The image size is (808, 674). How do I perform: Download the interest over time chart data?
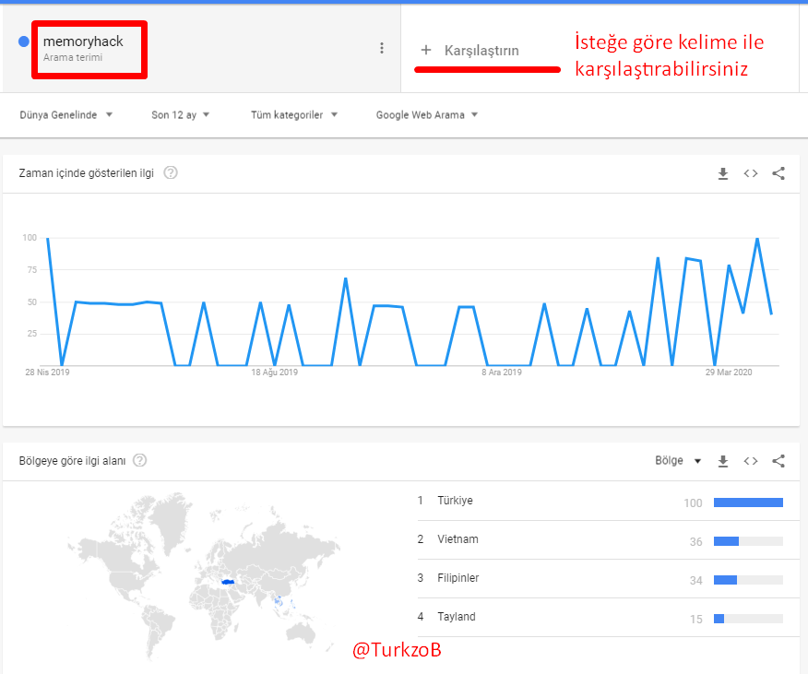click(723, 173)
